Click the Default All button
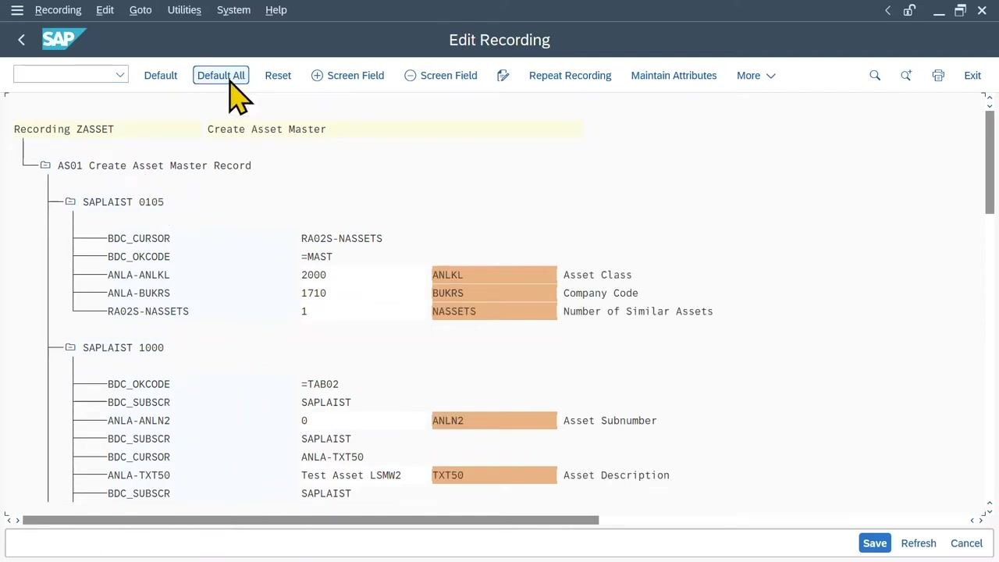This screenshot has height=562, width=999. pos(221,76)
